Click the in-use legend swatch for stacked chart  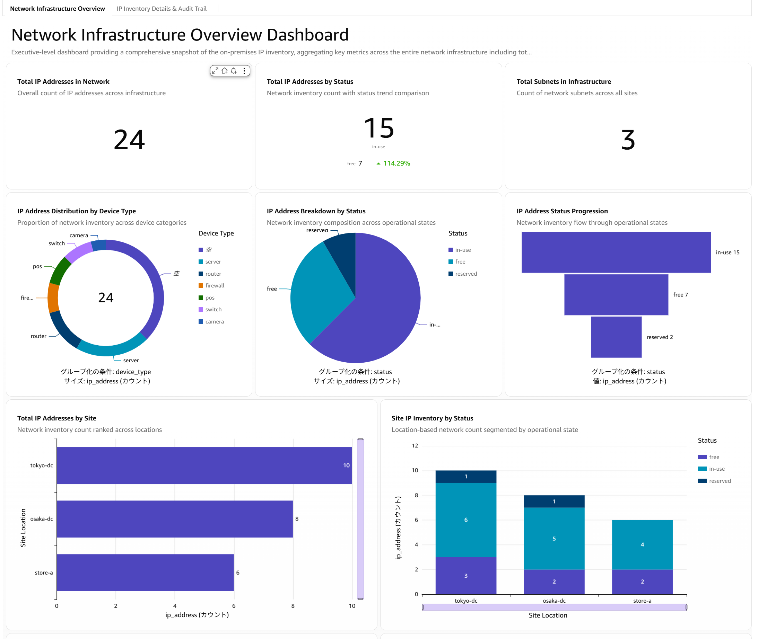coord(702,469)
